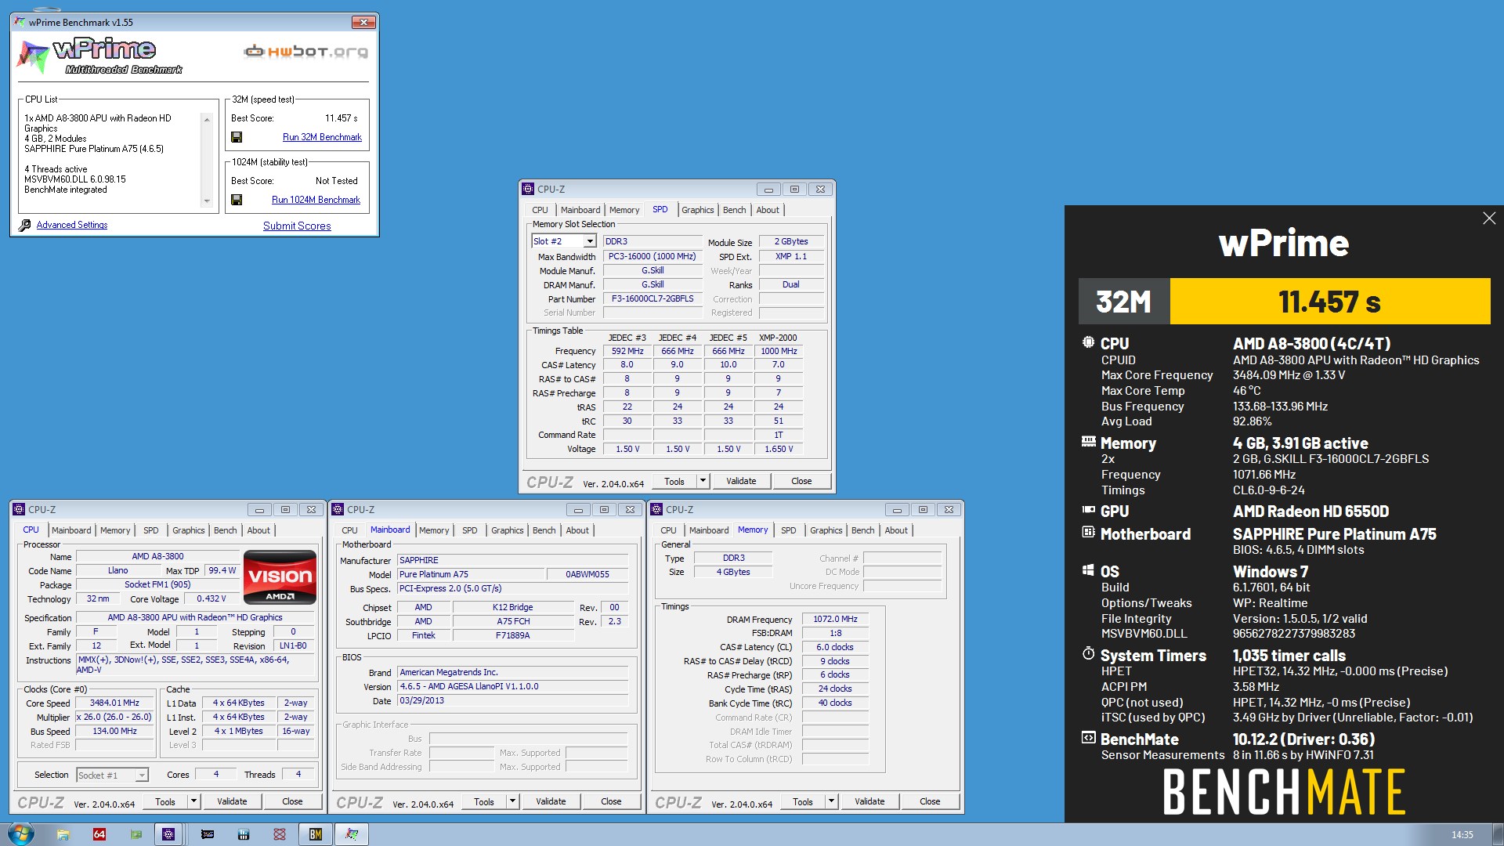Click the DRAM Frequency value 1072.0 MHz
The width and height of the screenshot is (1504, 846).
tap(835, 619)
